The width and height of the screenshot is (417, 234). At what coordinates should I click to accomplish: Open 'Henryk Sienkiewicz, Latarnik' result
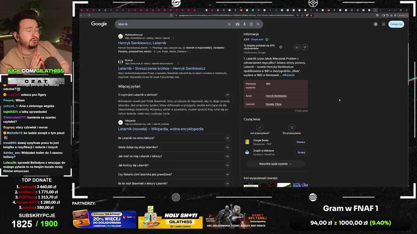142,43
